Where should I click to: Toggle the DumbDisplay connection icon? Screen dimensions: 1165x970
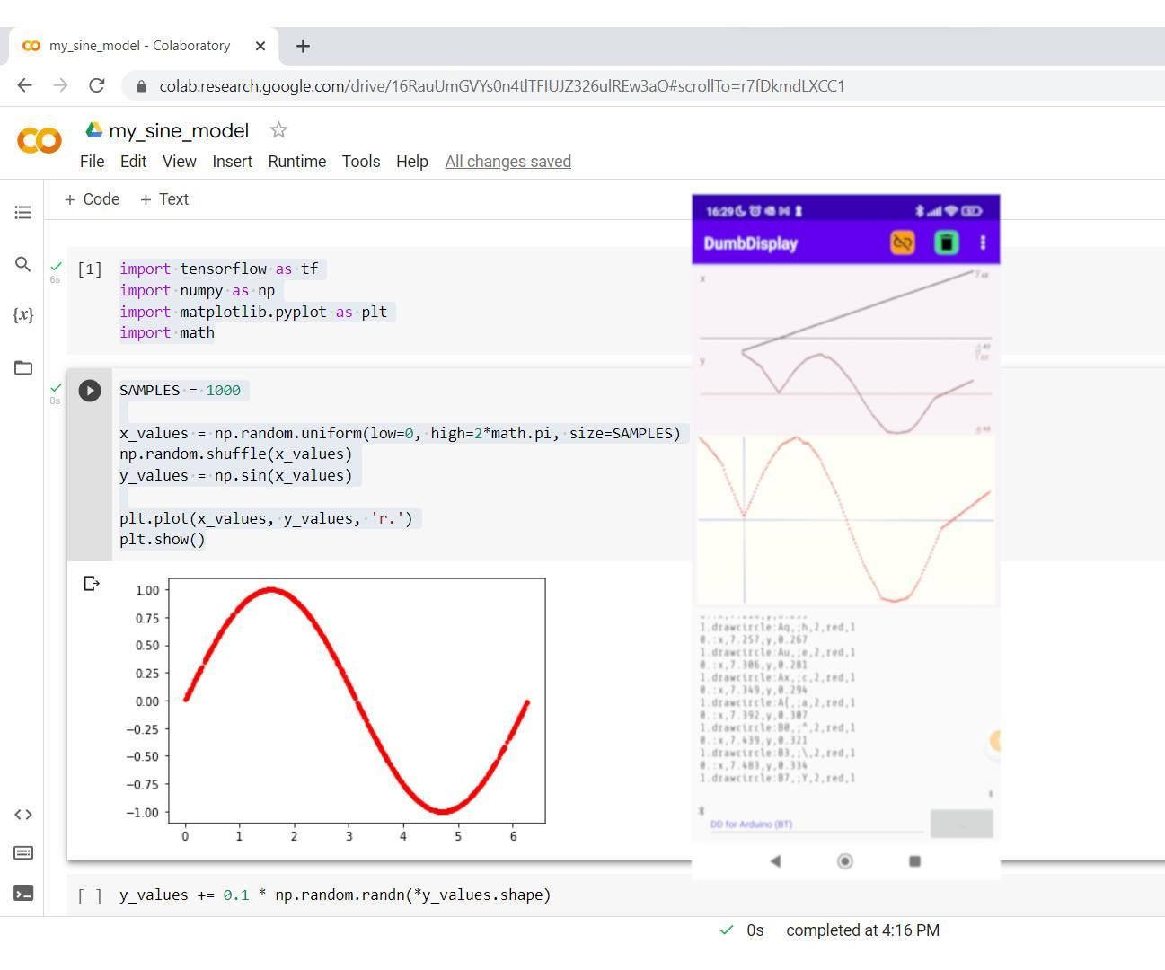tap(901, 242)
